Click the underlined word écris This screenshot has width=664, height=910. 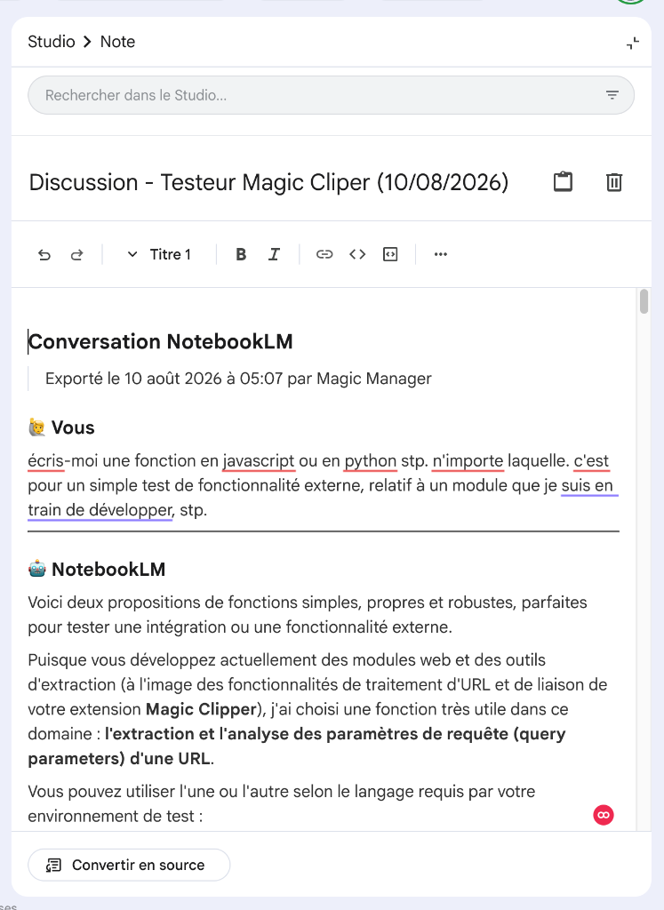tap(46, 461)
